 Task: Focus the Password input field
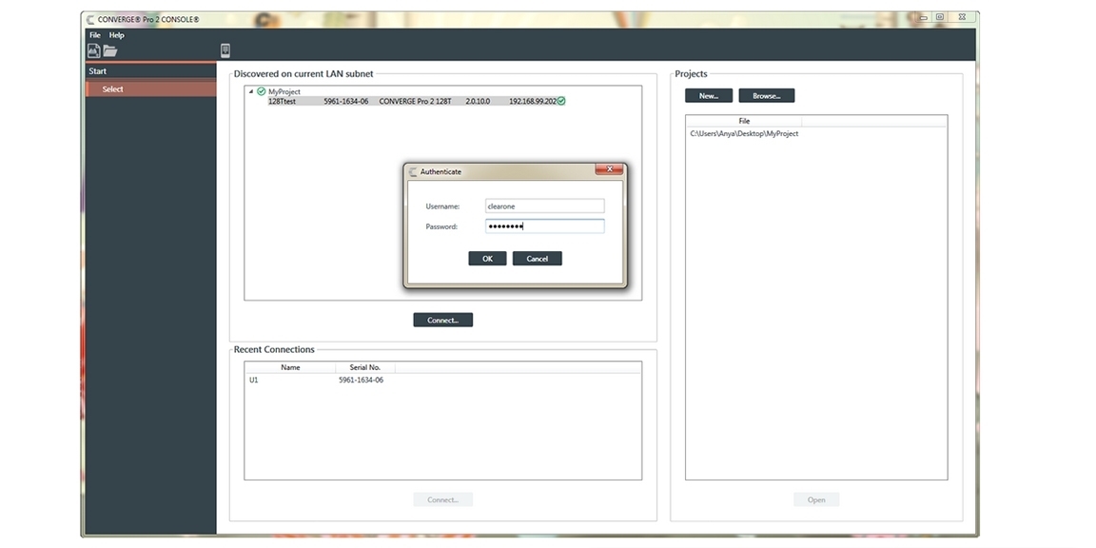(544, 226)
